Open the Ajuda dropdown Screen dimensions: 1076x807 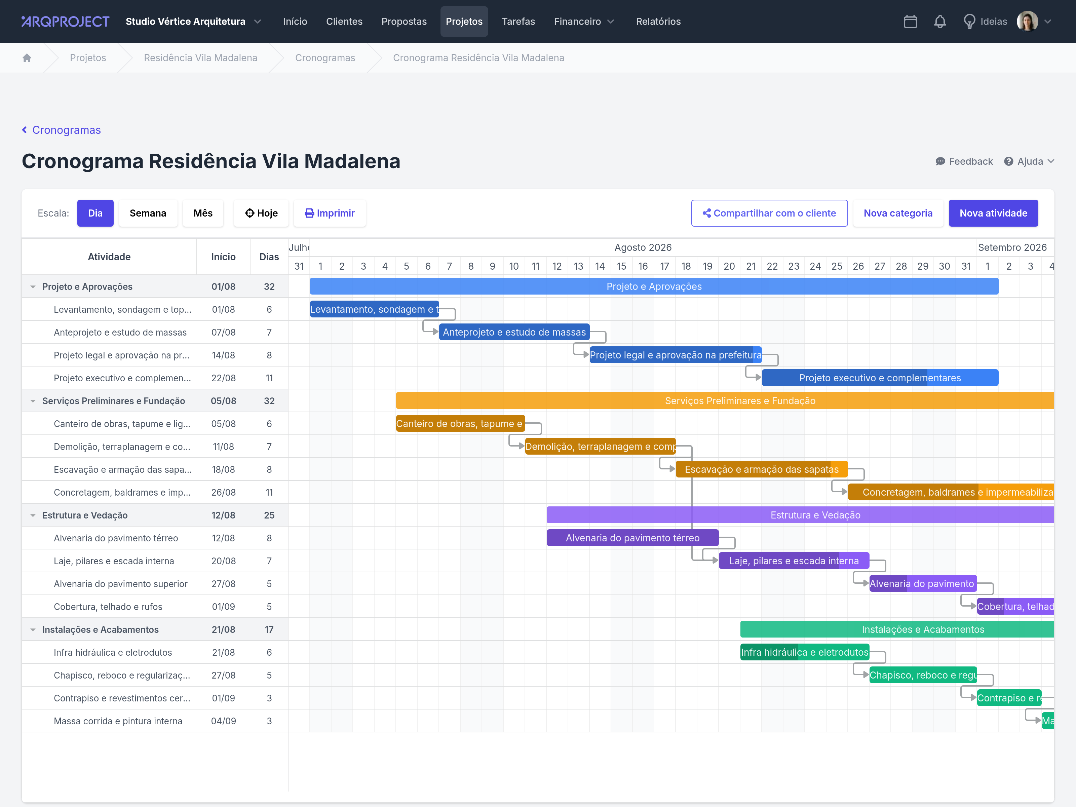click(x=1029, y=161)
